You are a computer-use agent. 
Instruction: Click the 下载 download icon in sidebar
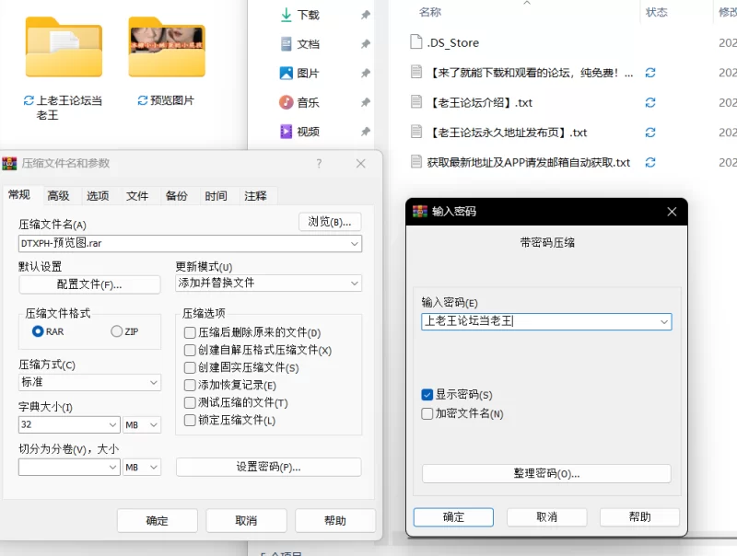pos(287,15)
